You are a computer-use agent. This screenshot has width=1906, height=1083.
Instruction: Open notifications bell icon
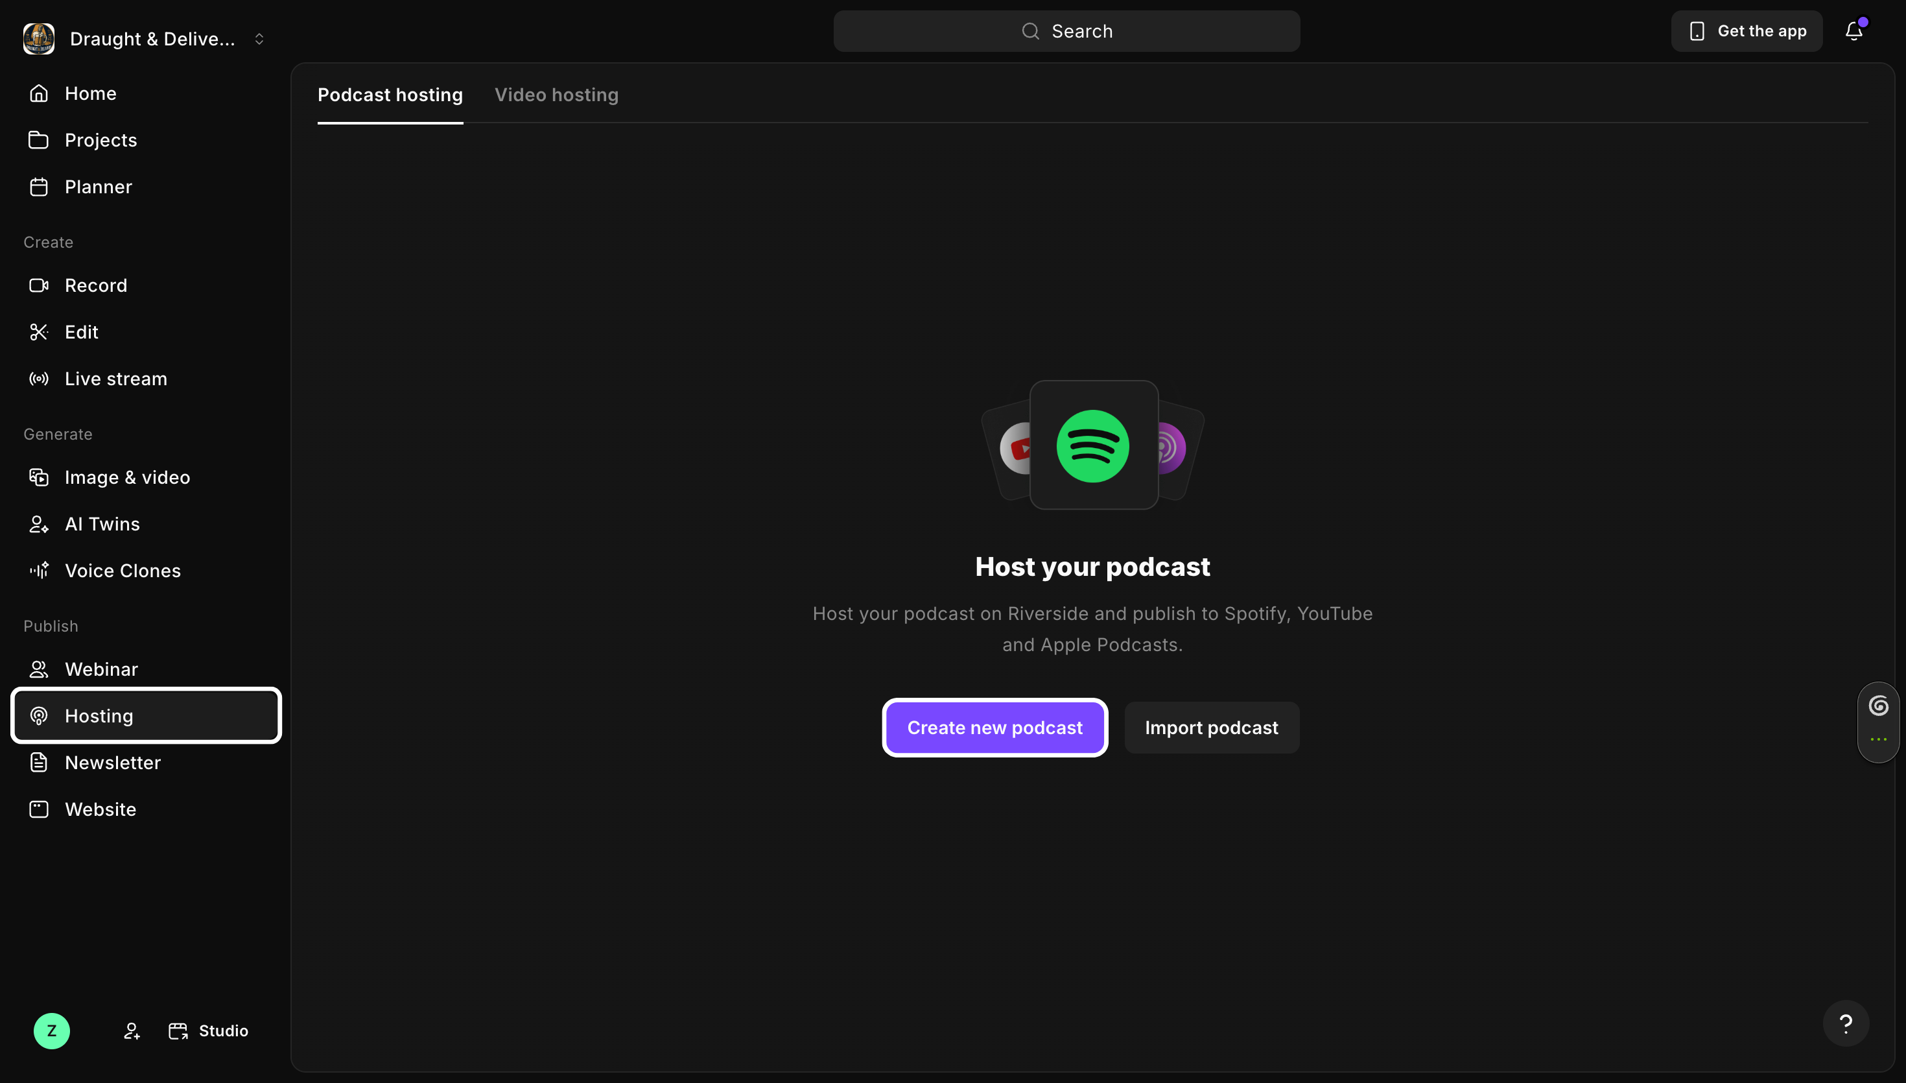coord(1854,30)
